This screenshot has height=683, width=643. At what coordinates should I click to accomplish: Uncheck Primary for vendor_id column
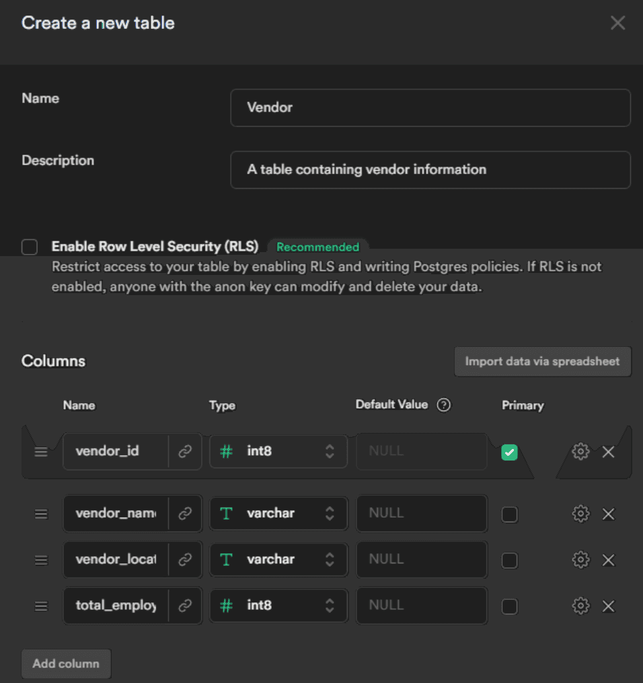509,452
